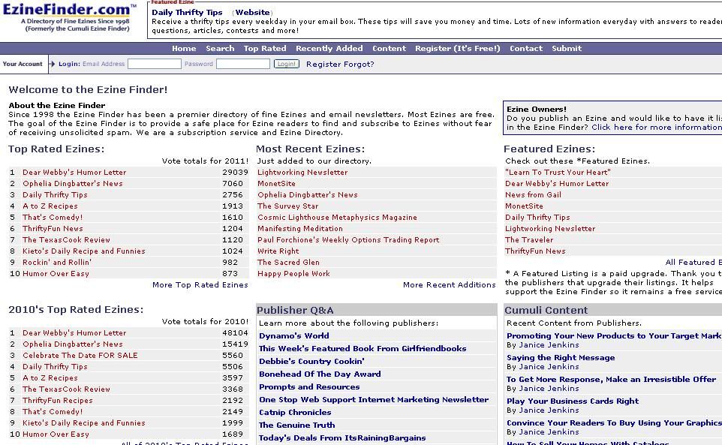Visit the featured ezine Website link
The image size is (722, 445).
252,13
